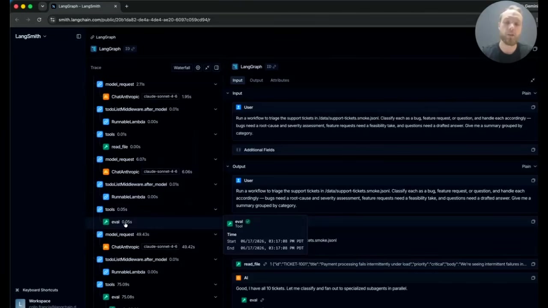Collapse the model_request 49.43s row
Screen dimensions: 548x308
[x=215, y=234]
